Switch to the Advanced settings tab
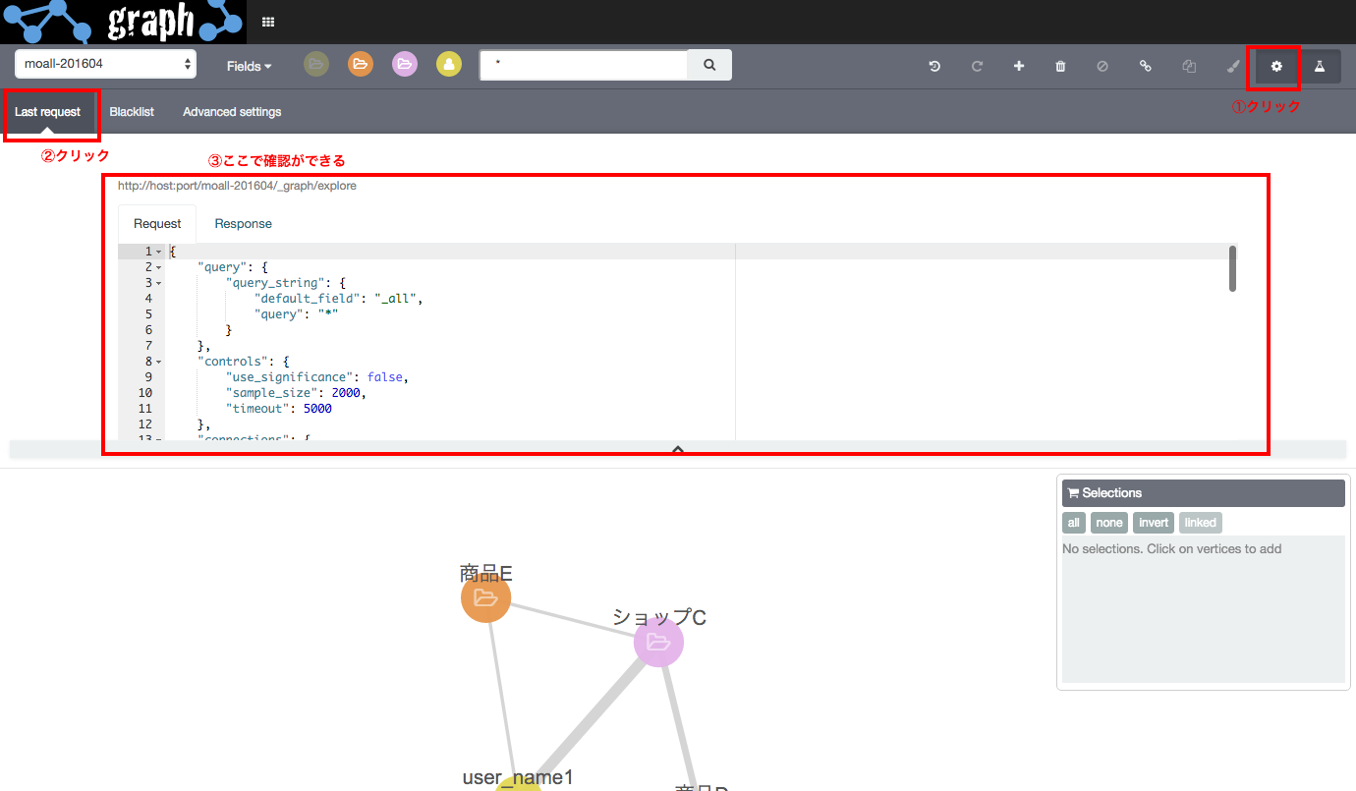The height and width of the screenshot is (791, 1356). coord(232,111)
